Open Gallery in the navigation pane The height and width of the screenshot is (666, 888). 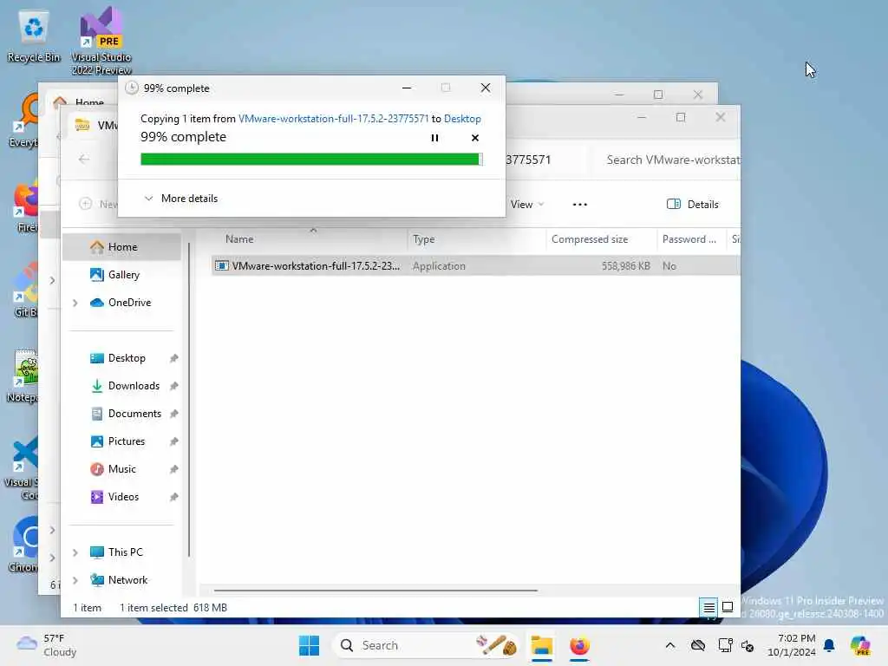(x=123, y=275)
